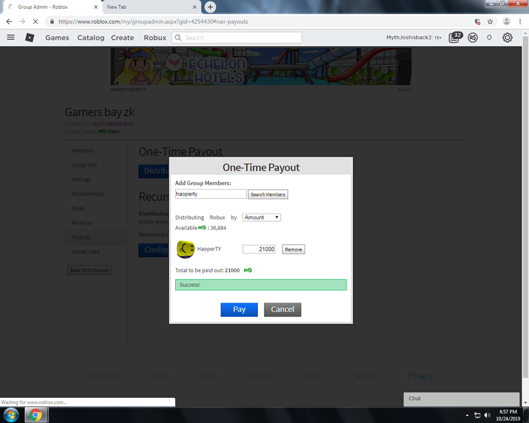Open the Roles sidebar section

[x=78, y=208]
